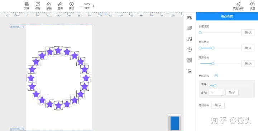Save the project with 保存 icon
The height and width of the screenshot is (131, 258).
coord(38,6)
